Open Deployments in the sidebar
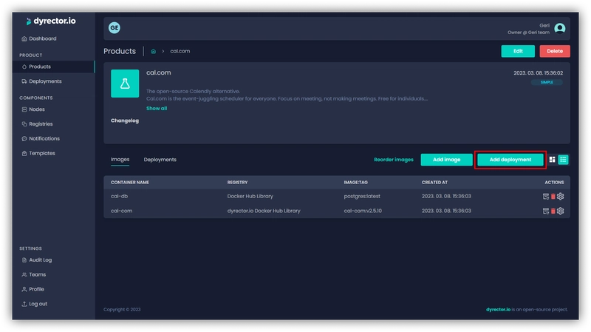This screenshot has width=591, height=332. [41, 81]
